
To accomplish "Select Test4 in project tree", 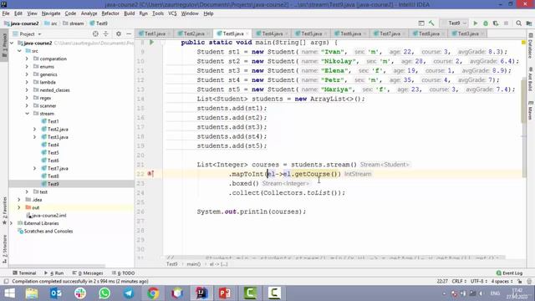I will (x=53, y=145).
